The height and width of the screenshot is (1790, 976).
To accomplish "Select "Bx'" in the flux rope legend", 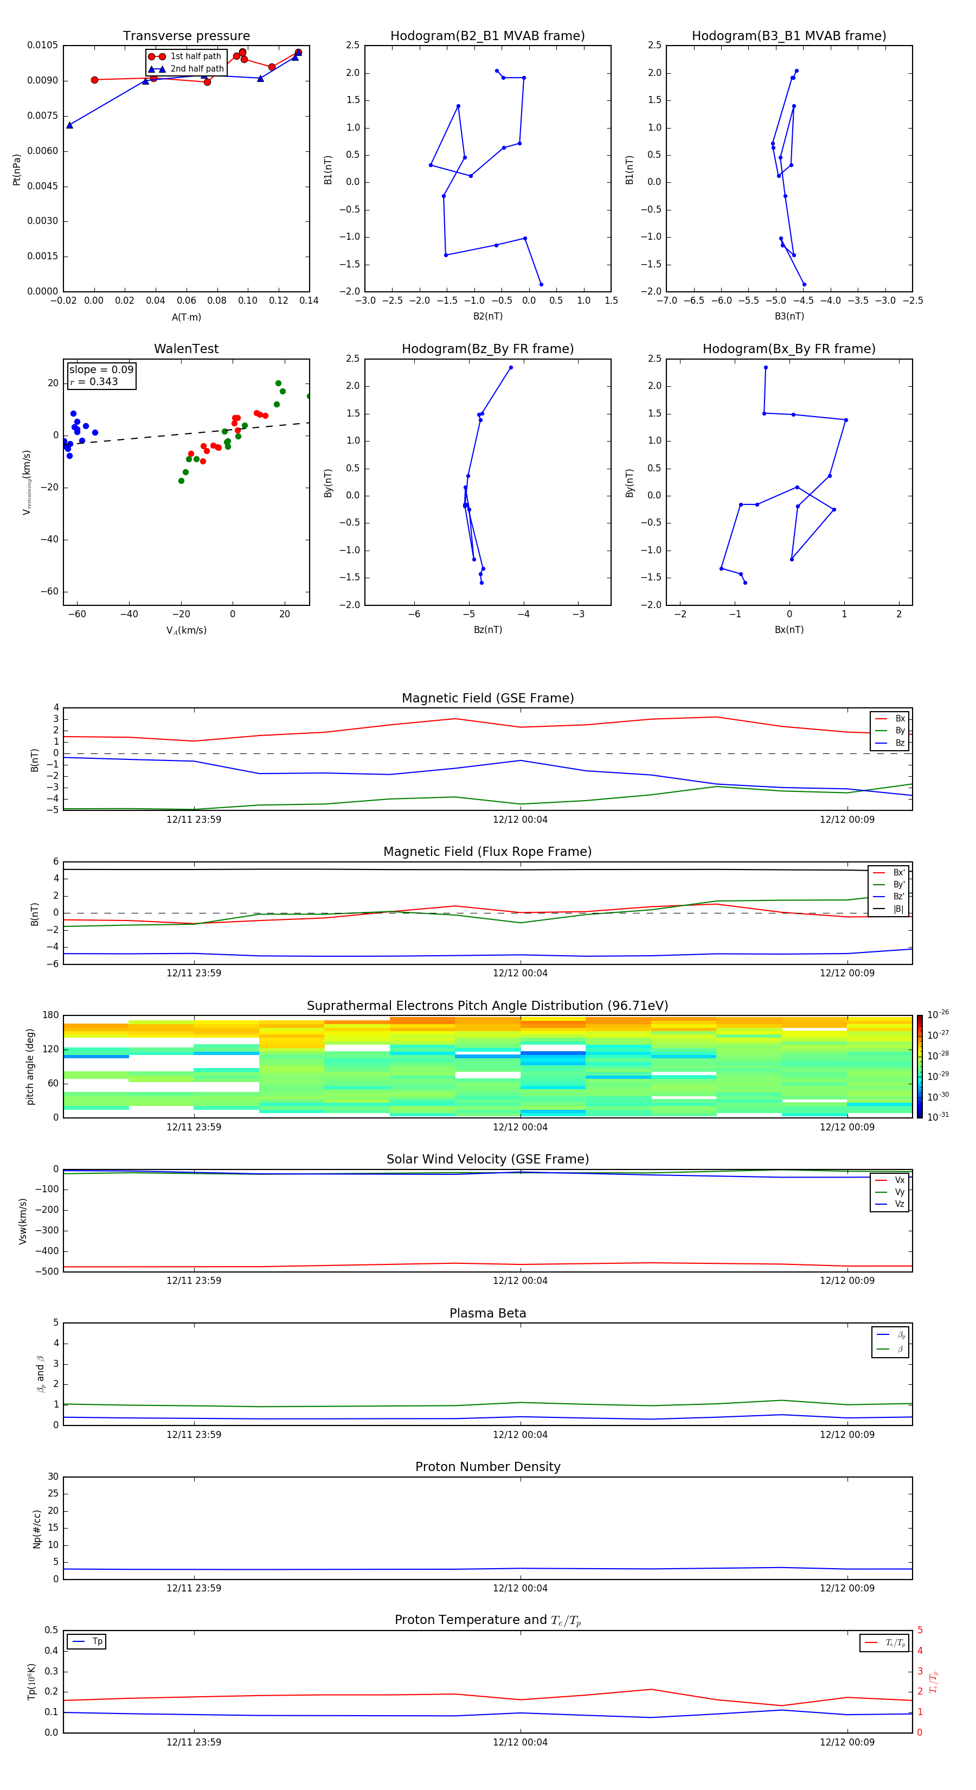I will pyautogui.click(x=889, y=873).
